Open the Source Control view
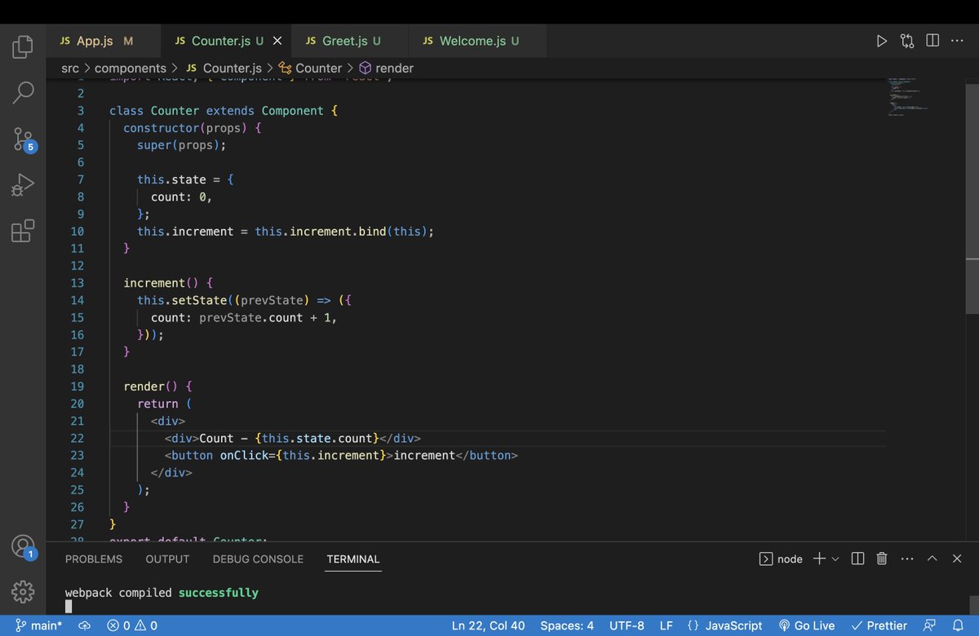Image resolution: width=979 pixels, height=636 pixels. click(x=22, y=139)
